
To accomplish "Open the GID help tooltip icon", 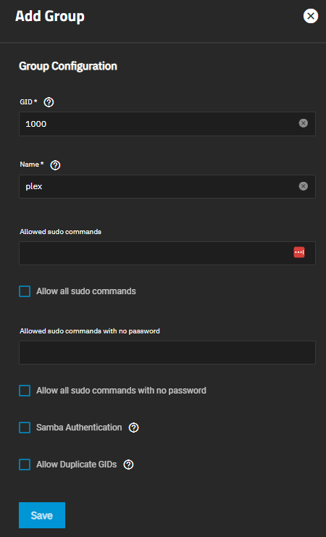I will (49, 102).
